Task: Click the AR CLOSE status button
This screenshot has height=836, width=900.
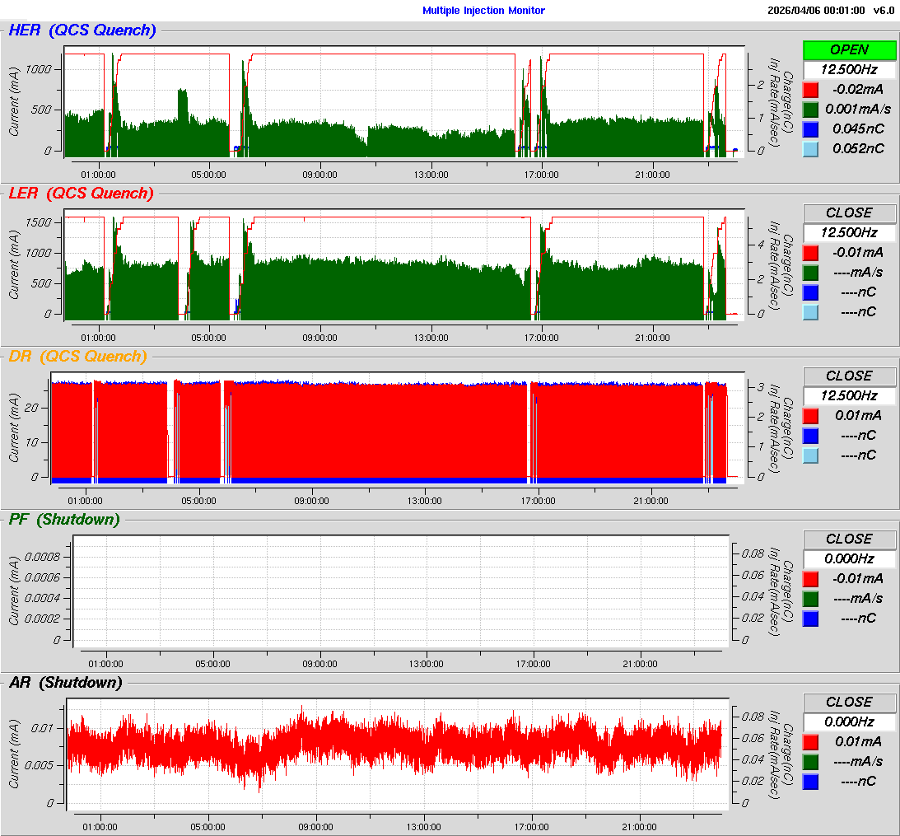Action: tap(849, 702)
